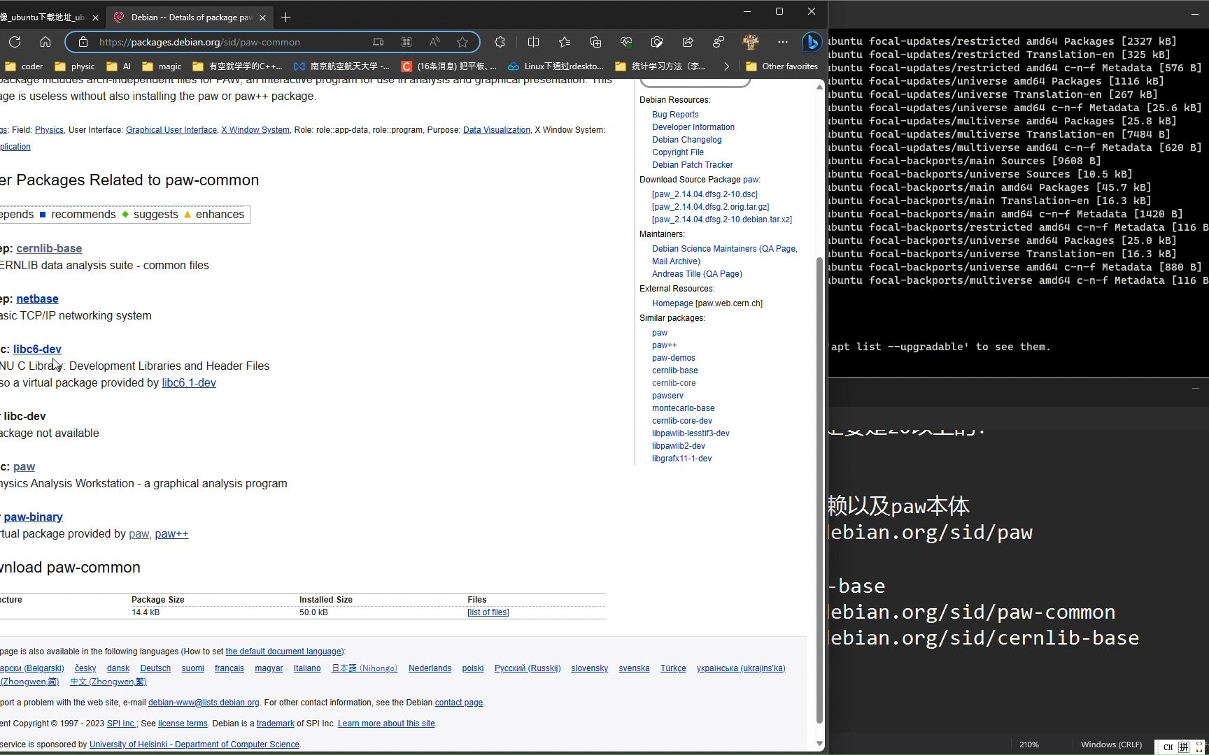Open a new browser tab with plus button
Image resolution: width=1209 pixels, height=755 pixels.
click(285, 17)
